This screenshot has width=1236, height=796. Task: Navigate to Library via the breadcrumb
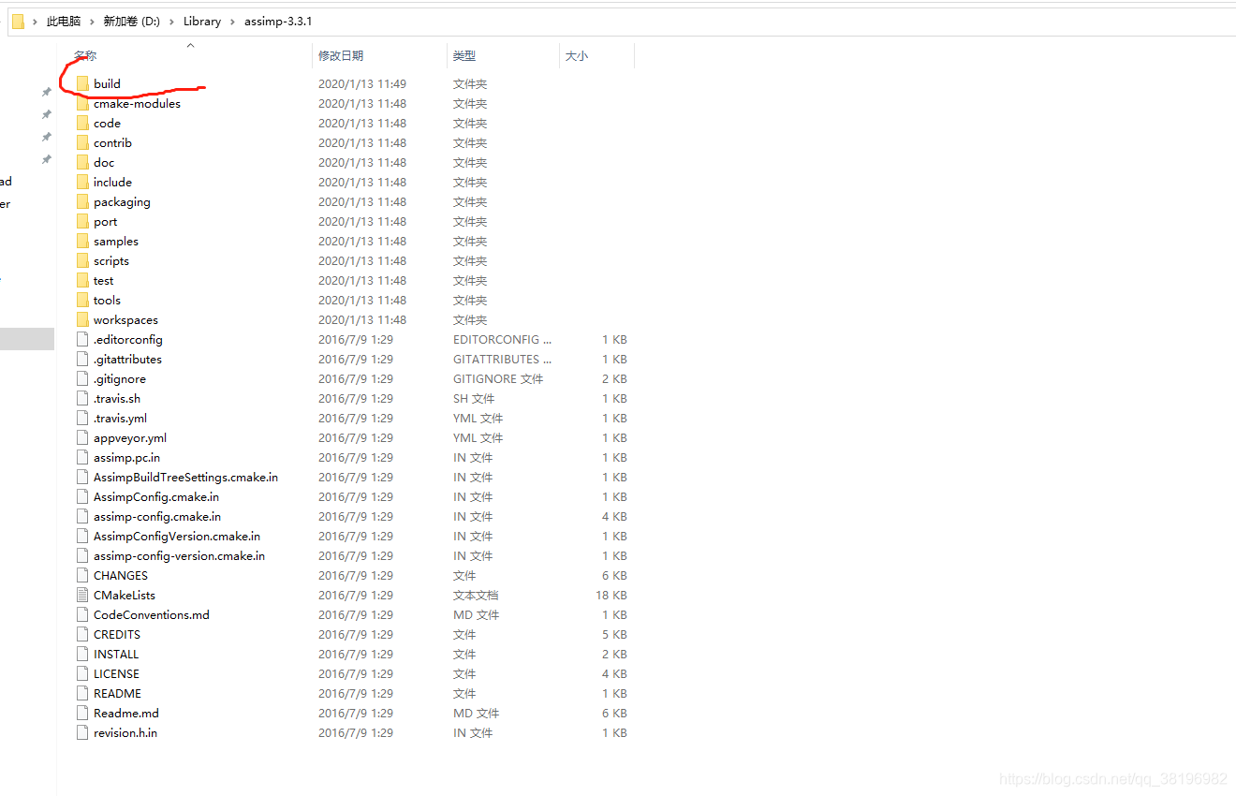point(202,21)
